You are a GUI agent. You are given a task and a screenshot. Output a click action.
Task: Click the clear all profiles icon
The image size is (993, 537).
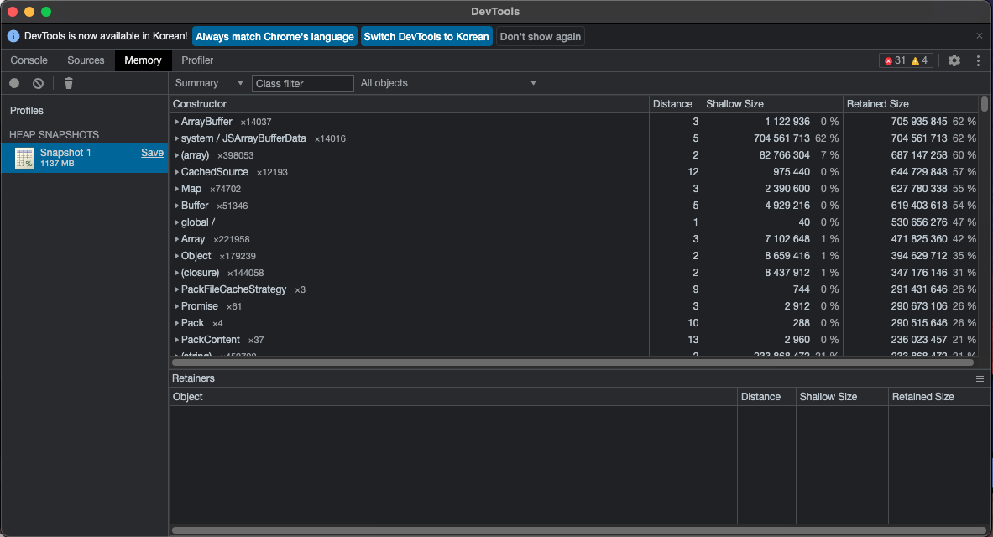point(38,83)
